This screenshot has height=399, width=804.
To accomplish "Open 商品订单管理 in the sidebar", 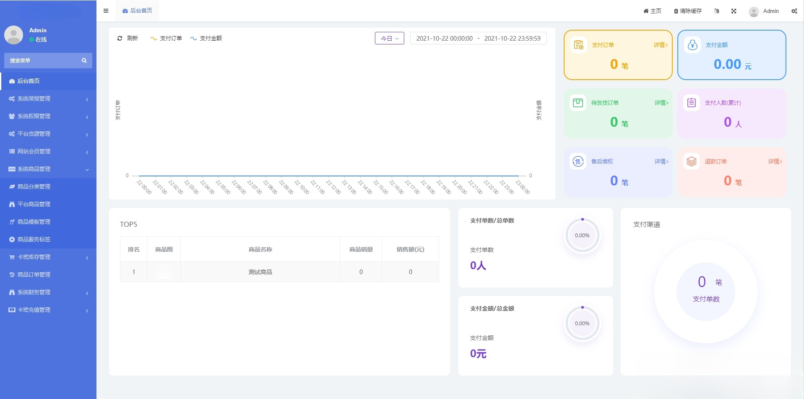I will coord(34,275).
